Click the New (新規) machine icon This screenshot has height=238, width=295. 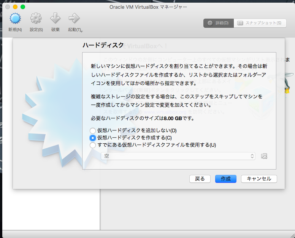click(x=15, y=18)
